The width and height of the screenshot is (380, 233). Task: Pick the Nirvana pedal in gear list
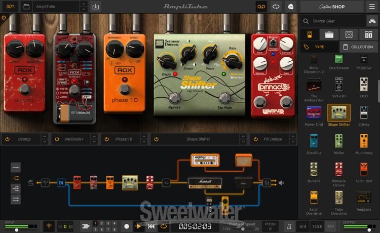click(x=314, y=172)
